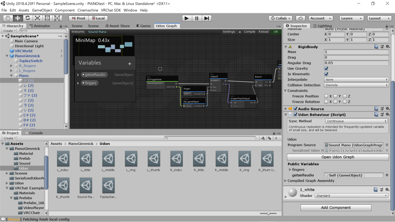
Task: Toggle Is Kinematic checkbox
Action: coord(326,74)
